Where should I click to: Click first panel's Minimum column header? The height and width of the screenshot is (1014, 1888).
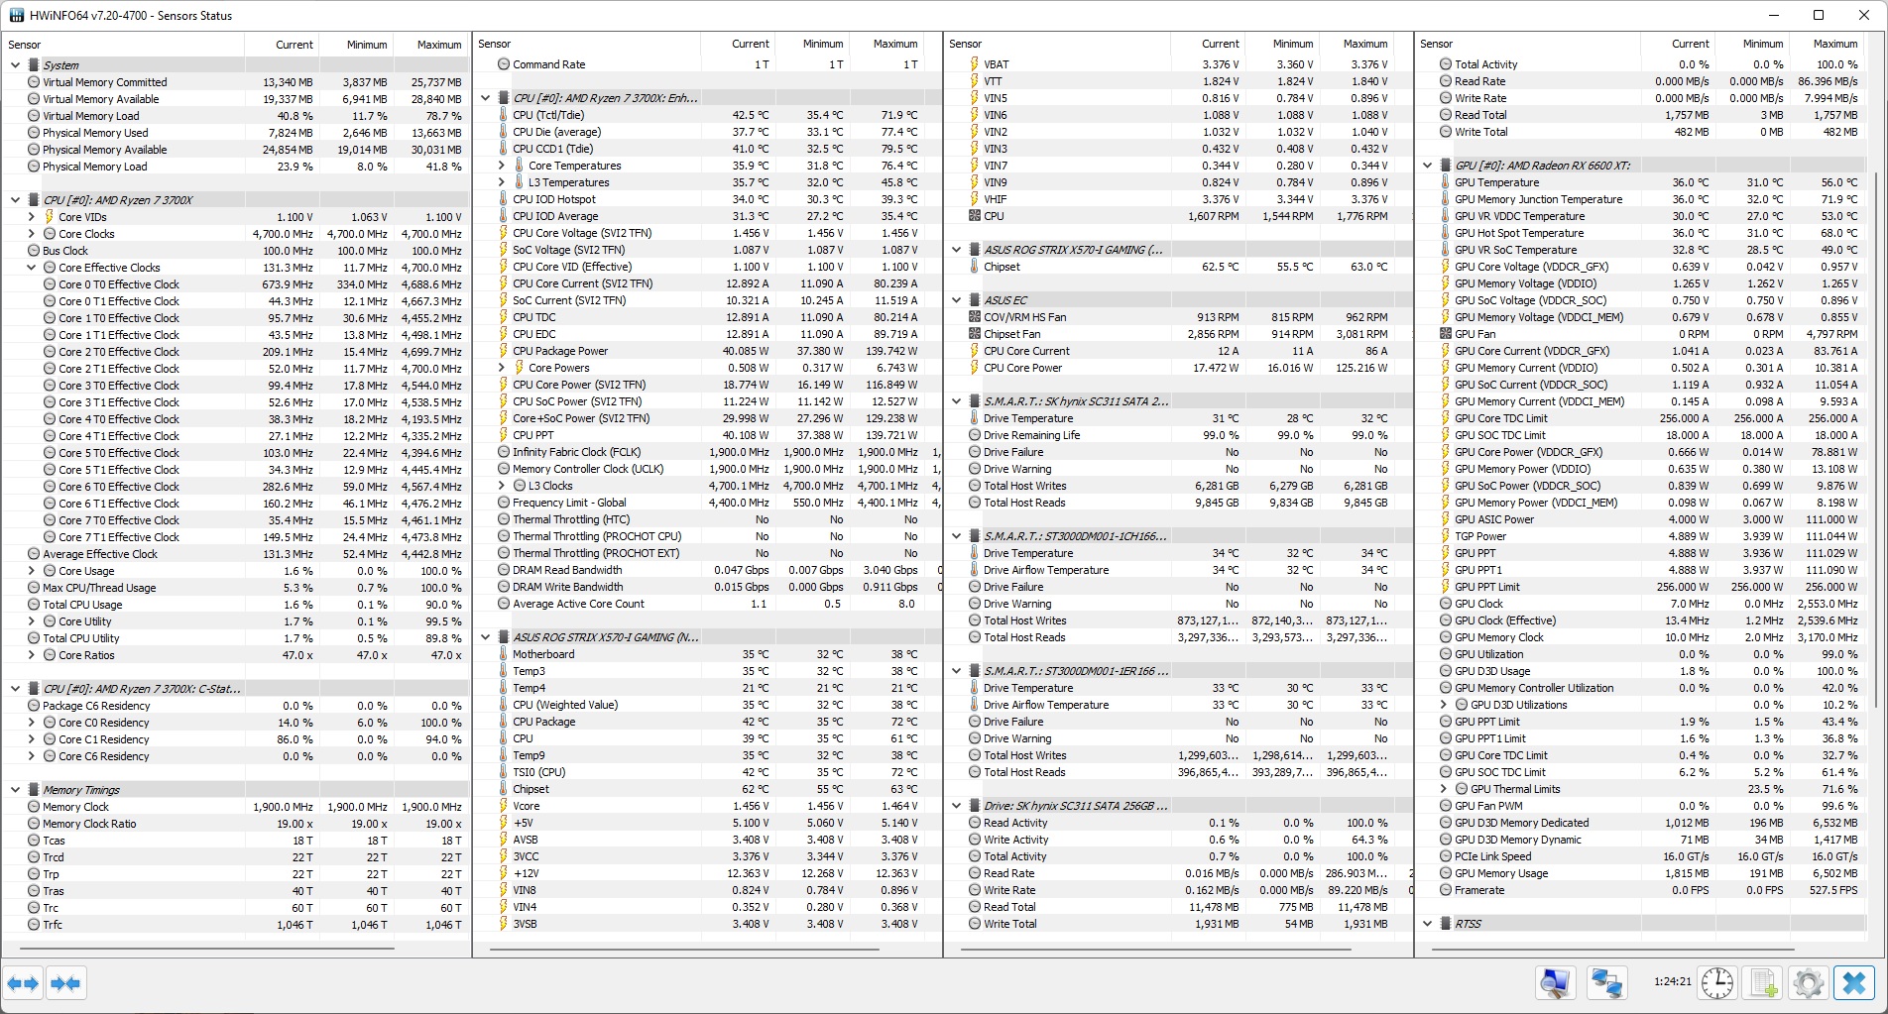click(356, 45)
